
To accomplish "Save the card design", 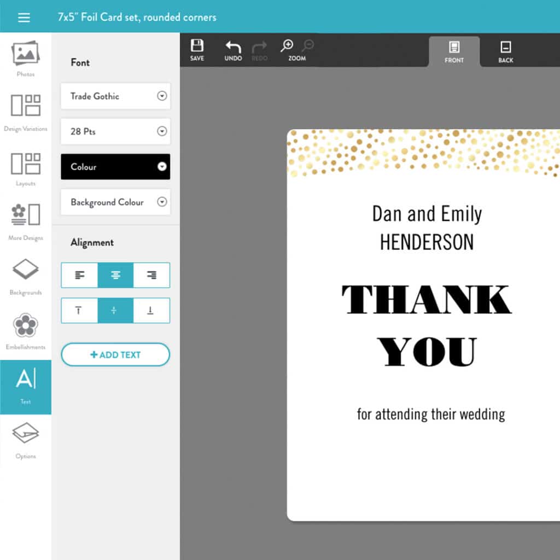I will pyautogui.click(x=197, y=50).
